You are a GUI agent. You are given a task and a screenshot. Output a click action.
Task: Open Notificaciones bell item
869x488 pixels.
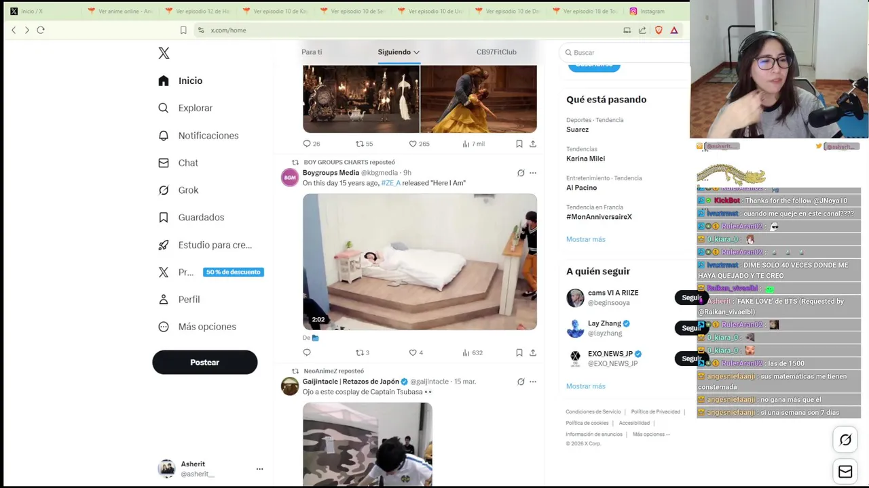[198, 136]
